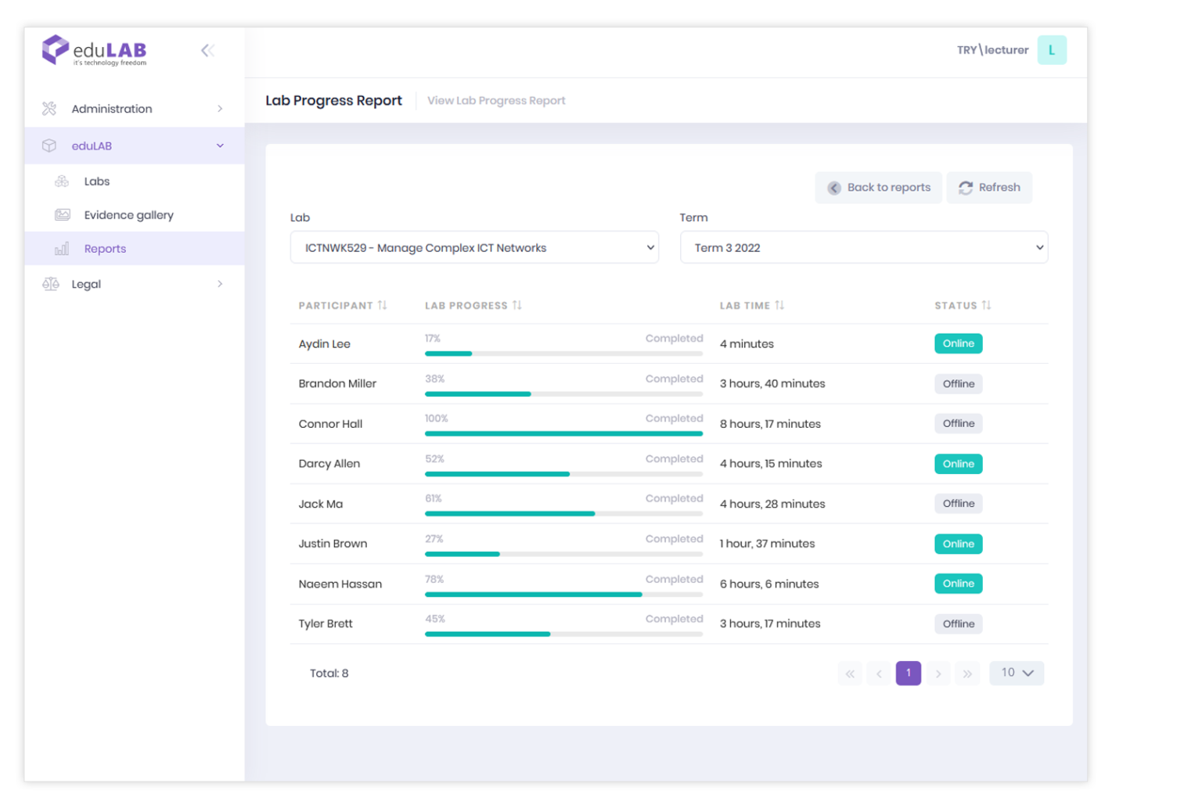This screenshot has height=805, width=1202.
Task: Sort table by Lab Progress icon
Action: [x=517, y=305]
